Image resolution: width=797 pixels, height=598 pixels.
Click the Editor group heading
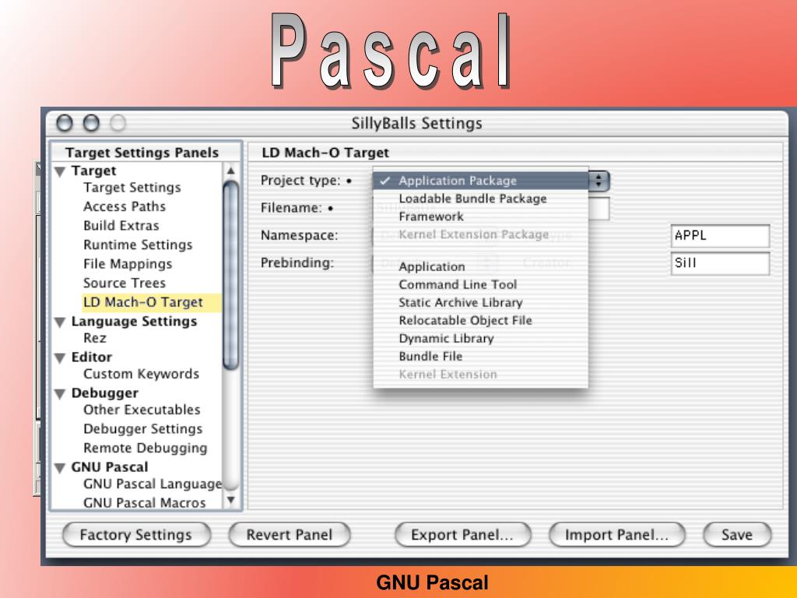(x=92, y=357)
